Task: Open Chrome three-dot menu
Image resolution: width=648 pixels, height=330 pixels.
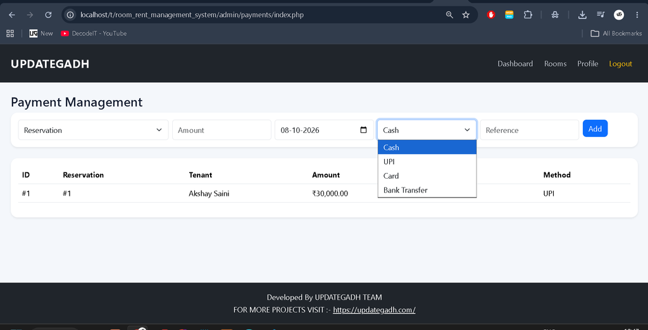Action: 637,15
